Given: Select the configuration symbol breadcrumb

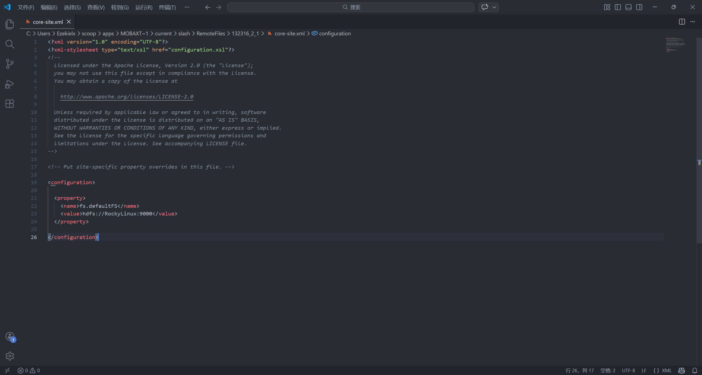Looking at the screenshot, I should point(331,33).
